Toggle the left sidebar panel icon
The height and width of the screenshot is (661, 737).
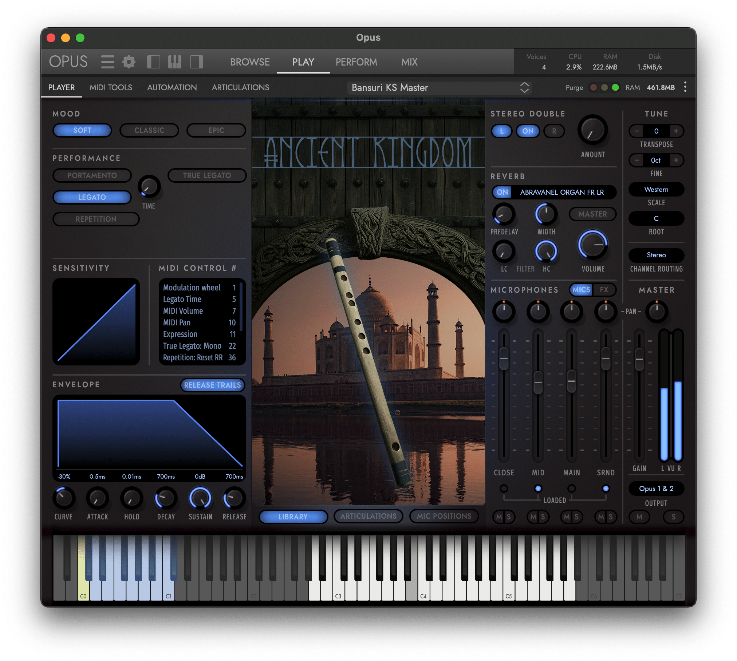pyautogui.click(x=153, y=62)
